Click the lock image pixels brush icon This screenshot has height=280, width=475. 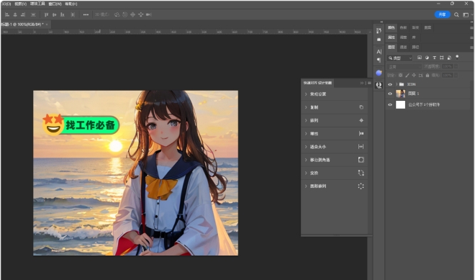tap(407, 75)
